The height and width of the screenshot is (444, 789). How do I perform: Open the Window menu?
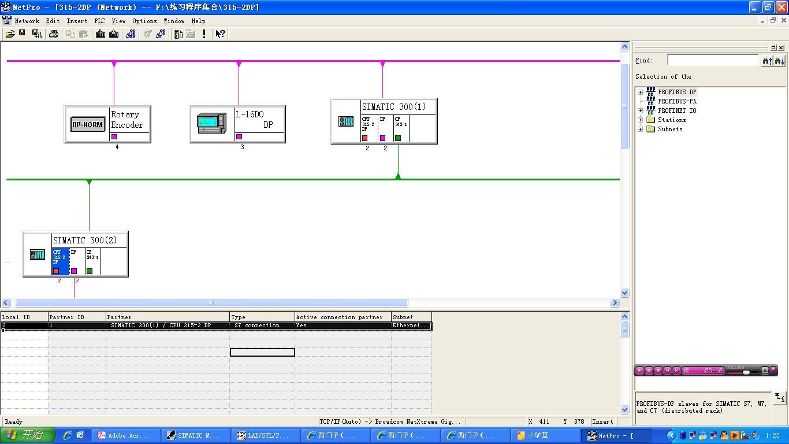click(174, 21)
